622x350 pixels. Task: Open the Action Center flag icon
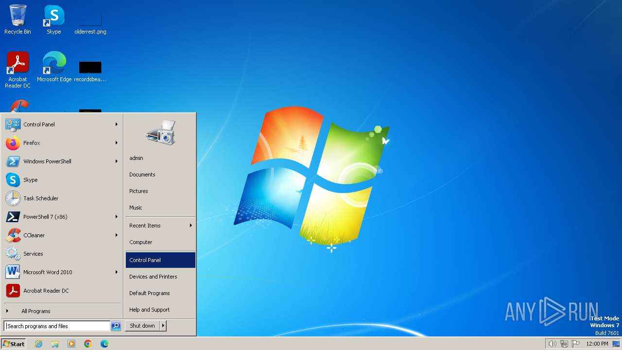pos(576,344)
